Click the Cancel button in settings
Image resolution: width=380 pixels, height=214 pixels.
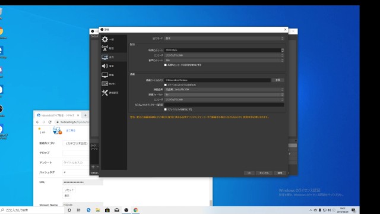(264, 173)
